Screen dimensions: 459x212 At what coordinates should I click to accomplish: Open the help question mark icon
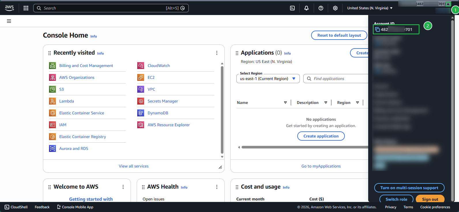pyautogui.click(x=321, y=8)
